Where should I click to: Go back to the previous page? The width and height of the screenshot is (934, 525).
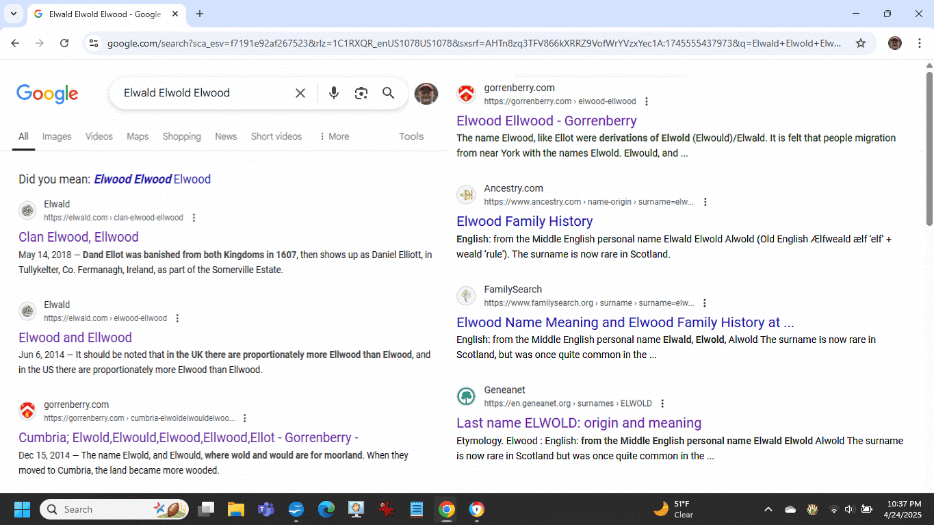15,43
